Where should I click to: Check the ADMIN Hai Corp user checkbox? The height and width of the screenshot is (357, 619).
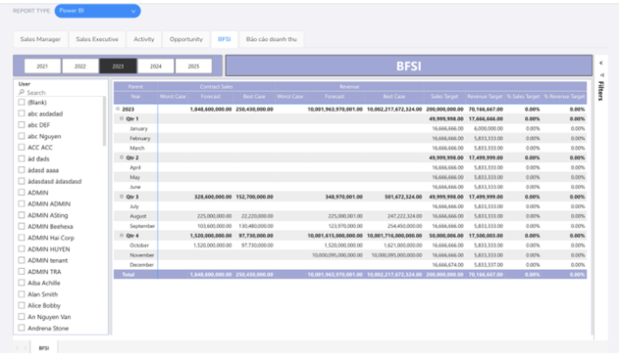pyautogui.click(x=21, y=238)
